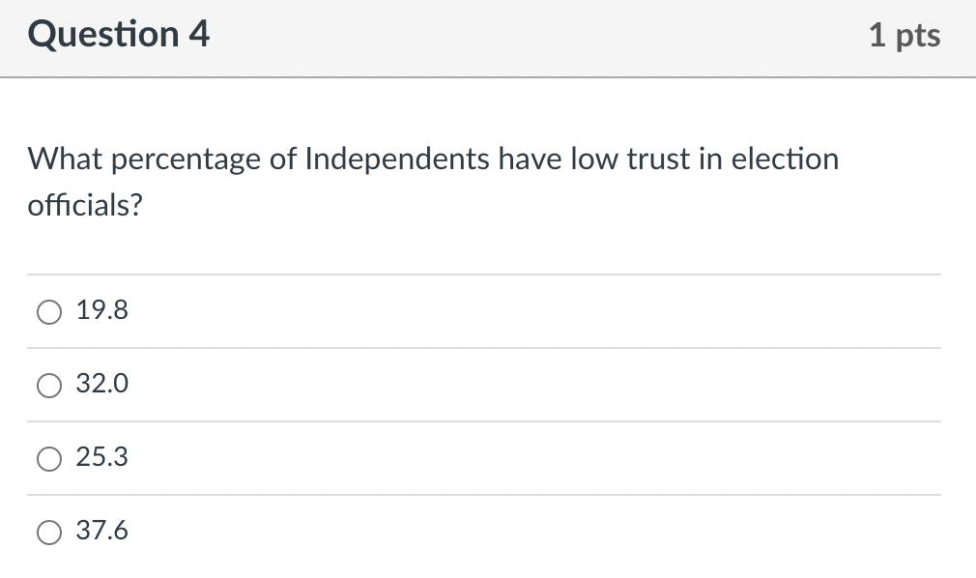The height and width of the screenshot is (578, 976).
Task: Choose the 32.0 radio button
Action: click(48, 385)
